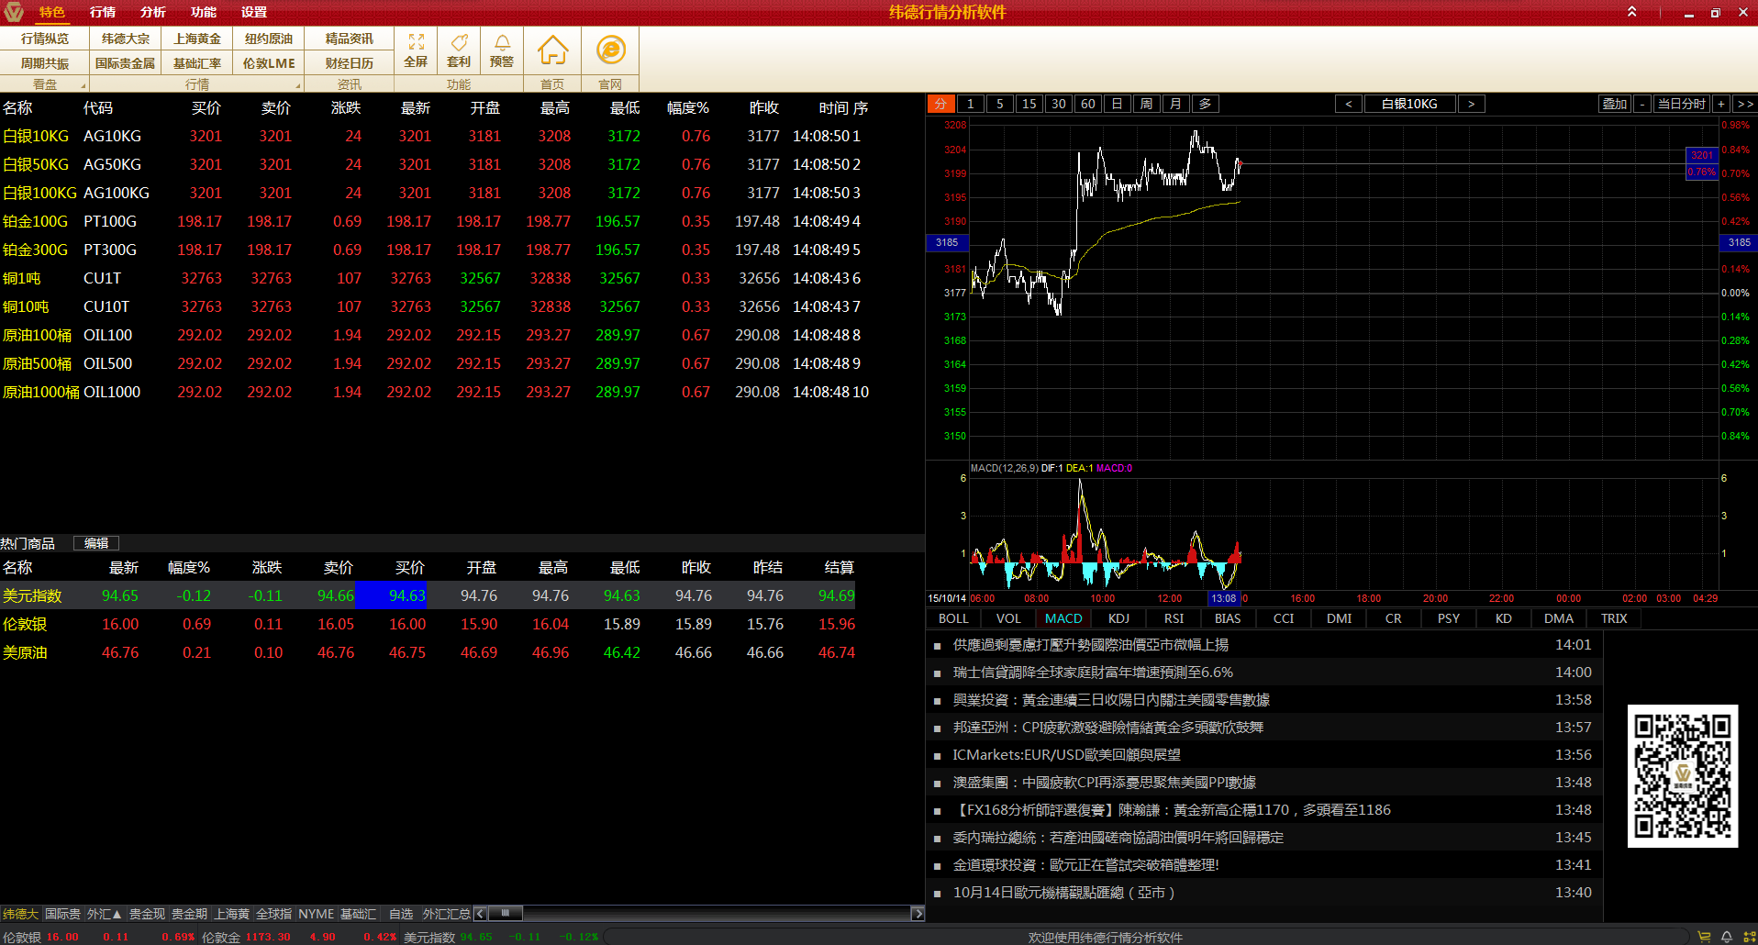
Task: Open the 分析 menu
Action: (x=153, y=12)
